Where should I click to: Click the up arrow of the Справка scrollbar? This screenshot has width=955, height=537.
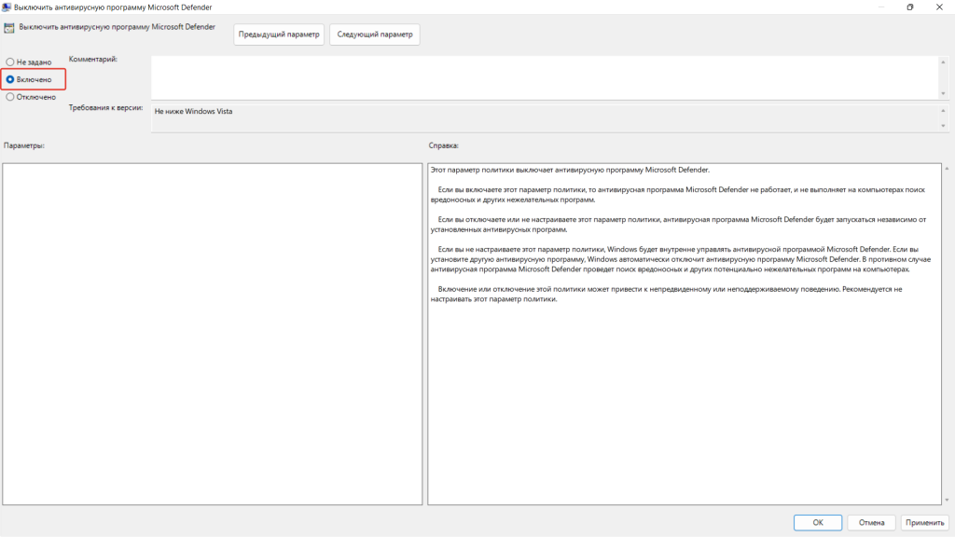point(948,169)
